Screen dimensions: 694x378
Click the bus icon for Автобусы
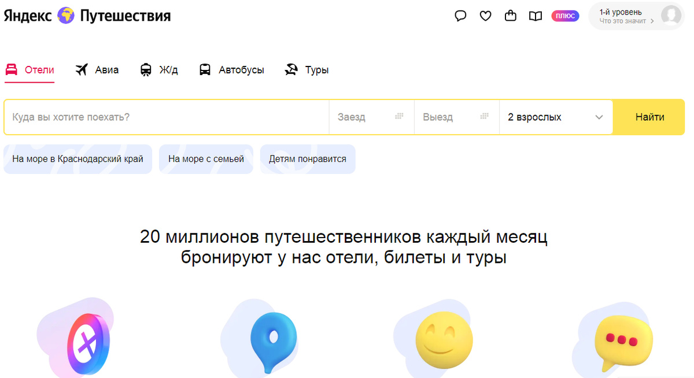(x=205, y=70)
